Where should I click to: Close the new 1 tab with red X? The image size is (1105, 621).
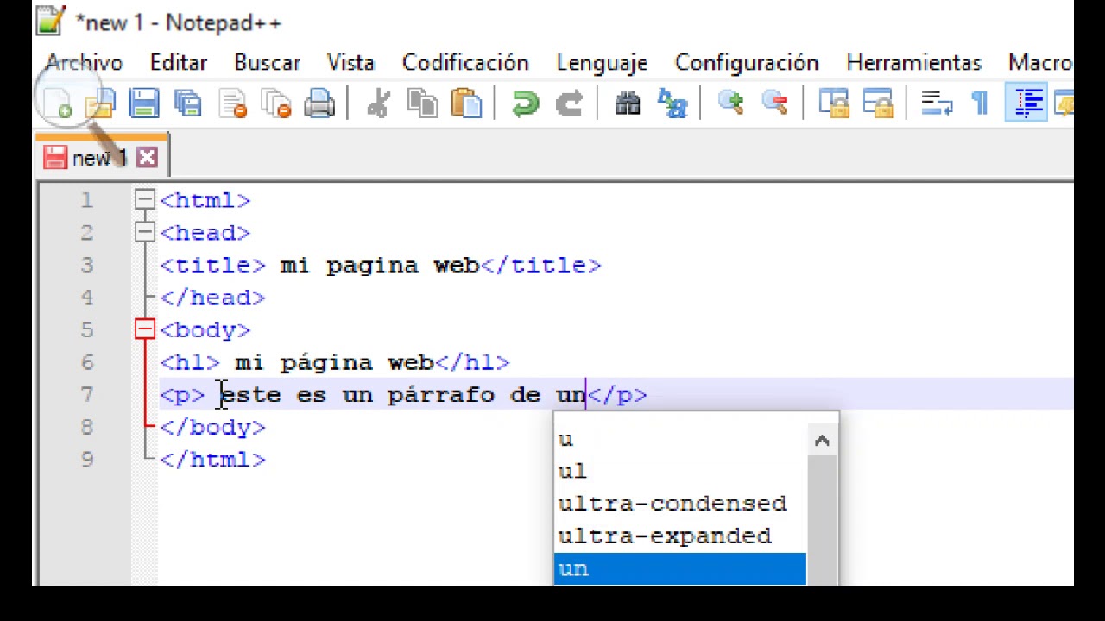coord(147,157)
